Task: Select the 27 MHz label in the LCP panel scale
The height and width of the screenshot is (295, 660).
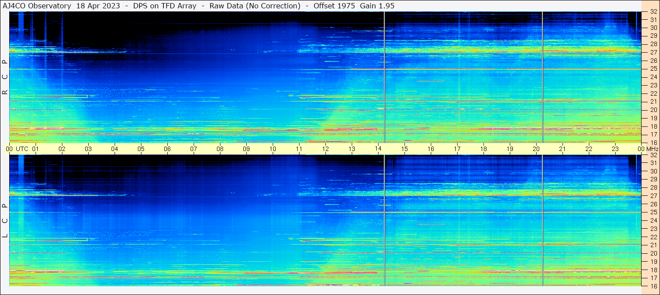Action: coord(653,196)
